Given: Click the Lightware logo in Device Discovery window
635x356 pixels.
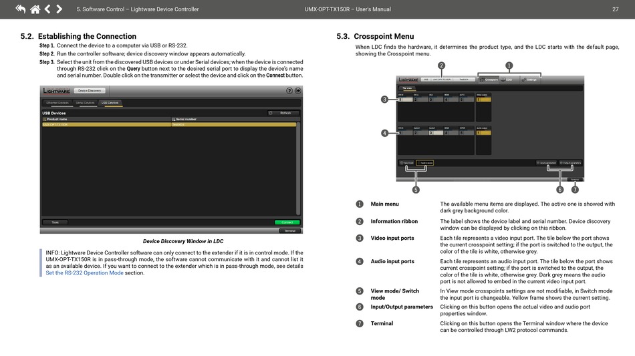Looking at the screenshot, I should [x=56, y=91].
